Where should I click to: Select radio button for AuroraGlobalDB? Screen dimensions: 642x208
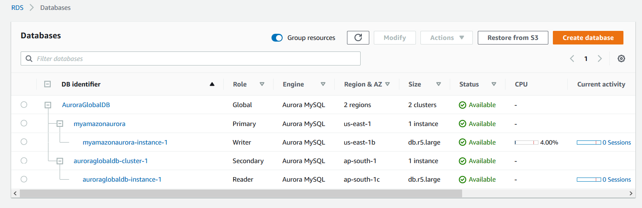tap(24, 105)
